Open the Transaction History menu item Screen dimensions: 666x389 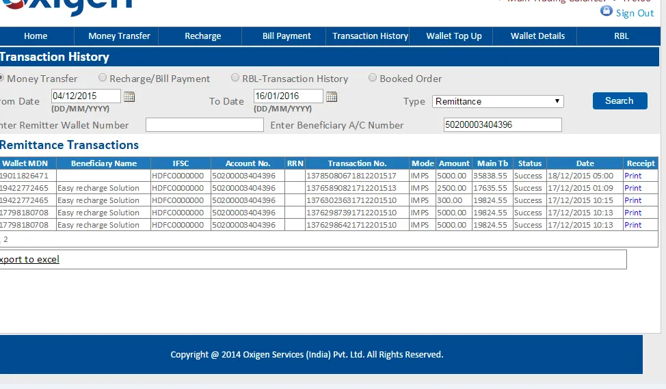click(370, 36)
